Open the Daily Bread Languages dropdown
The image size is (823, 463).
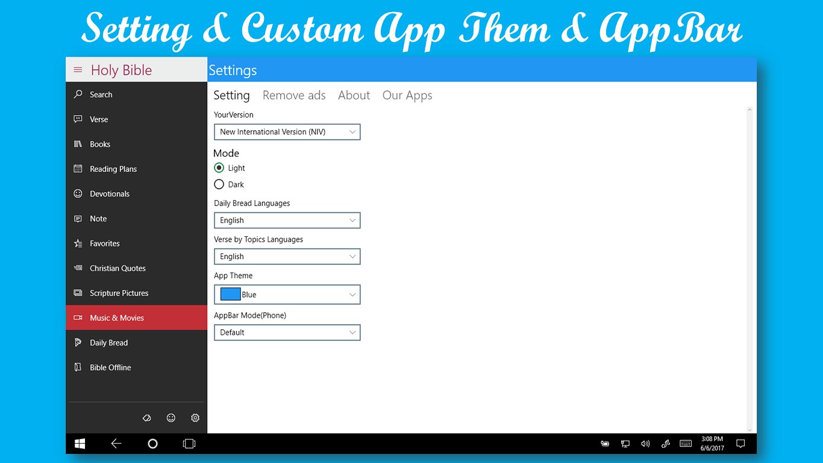(x=287, y=220)
